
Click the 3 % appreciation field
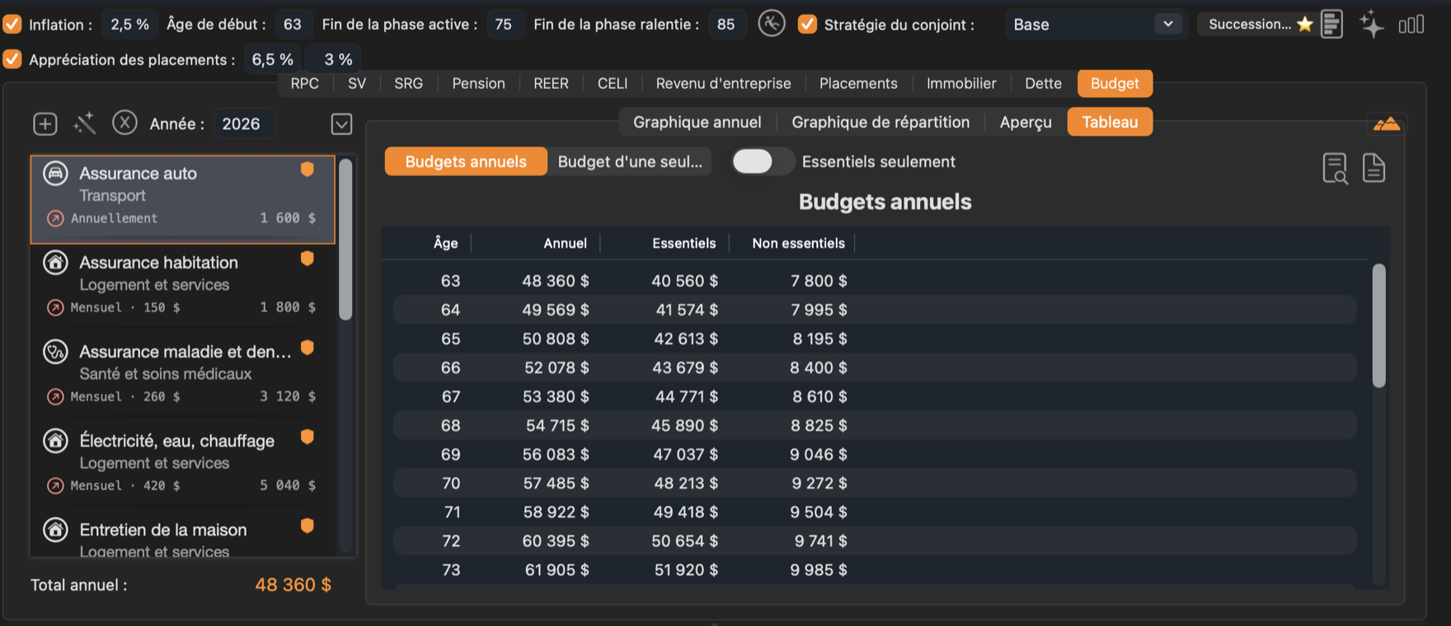tap(333, 59)
